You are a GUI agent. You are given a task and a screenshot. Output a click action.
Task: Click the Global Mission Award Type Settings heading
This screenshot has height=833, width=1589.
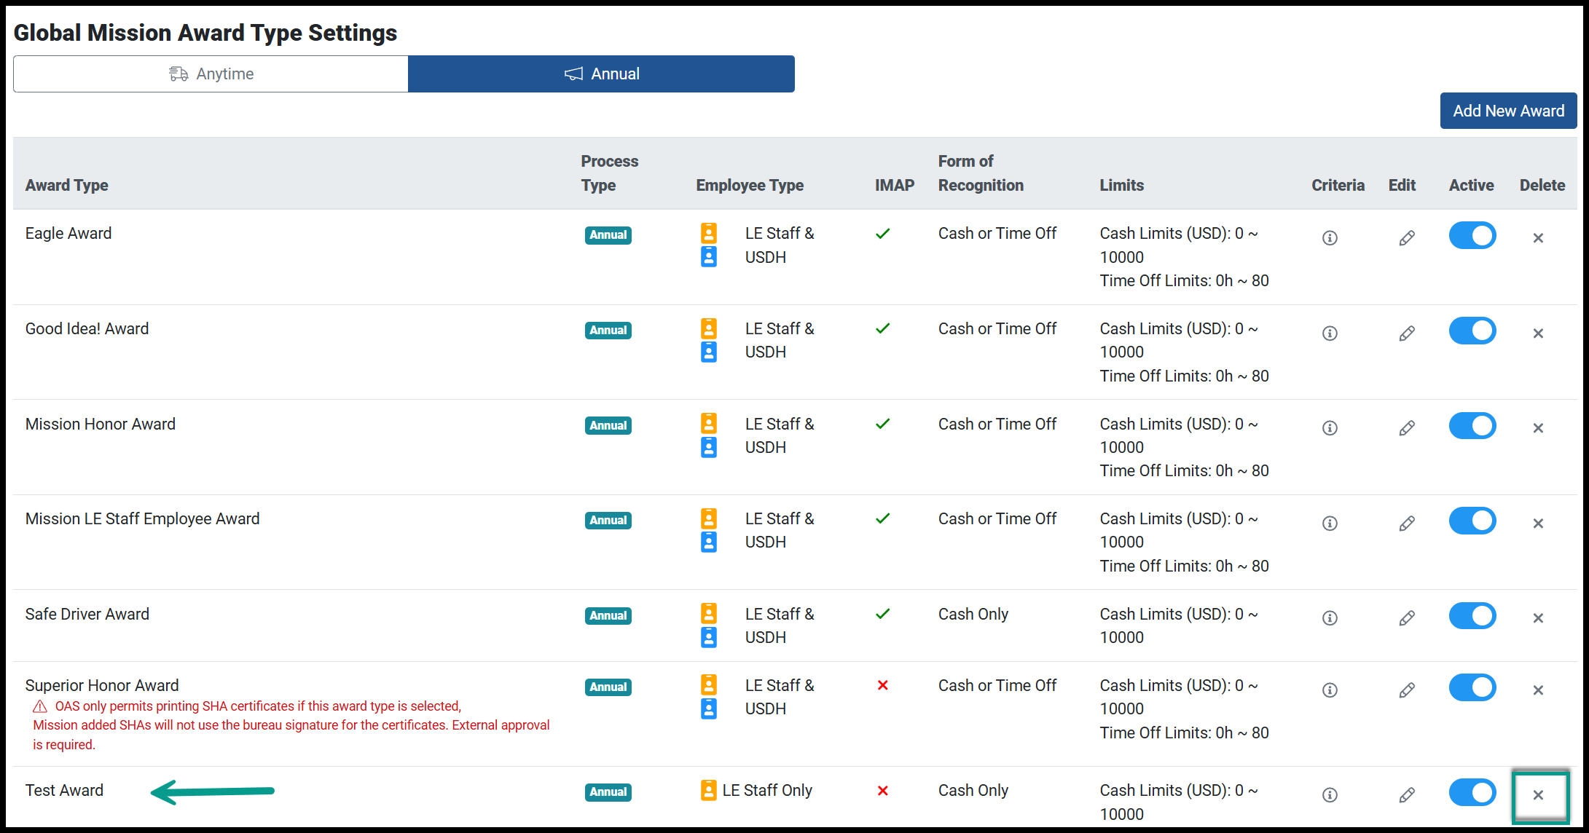(x=205, y=33)
